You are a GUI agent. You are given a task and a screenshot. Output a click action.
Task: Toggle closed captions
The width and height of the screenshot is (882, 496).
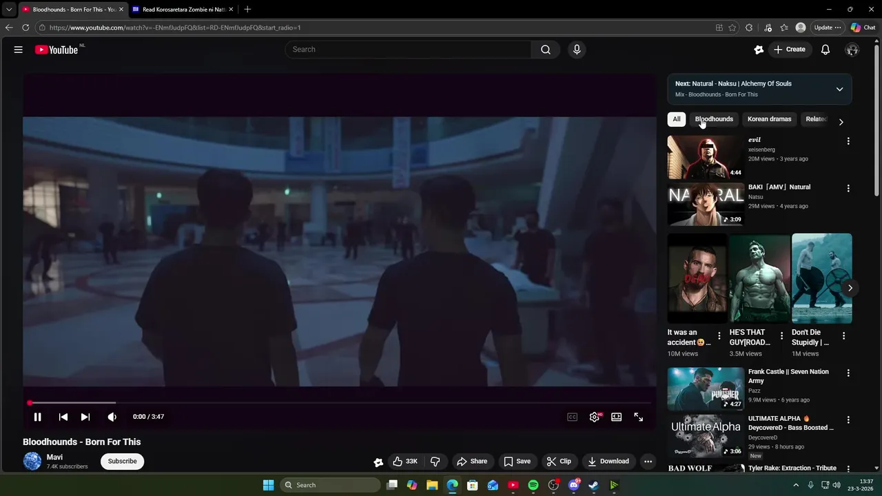coord(572,417)
